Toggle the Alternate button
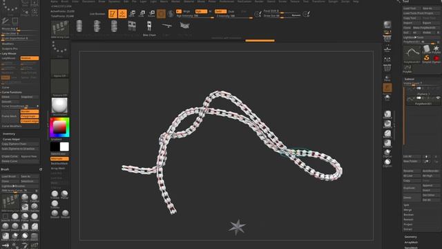 pos(59,158)
